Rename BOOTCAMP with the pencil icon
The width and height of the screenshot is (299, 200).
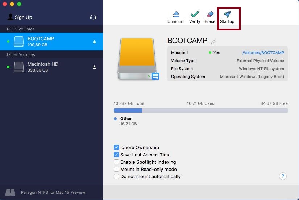214,42
